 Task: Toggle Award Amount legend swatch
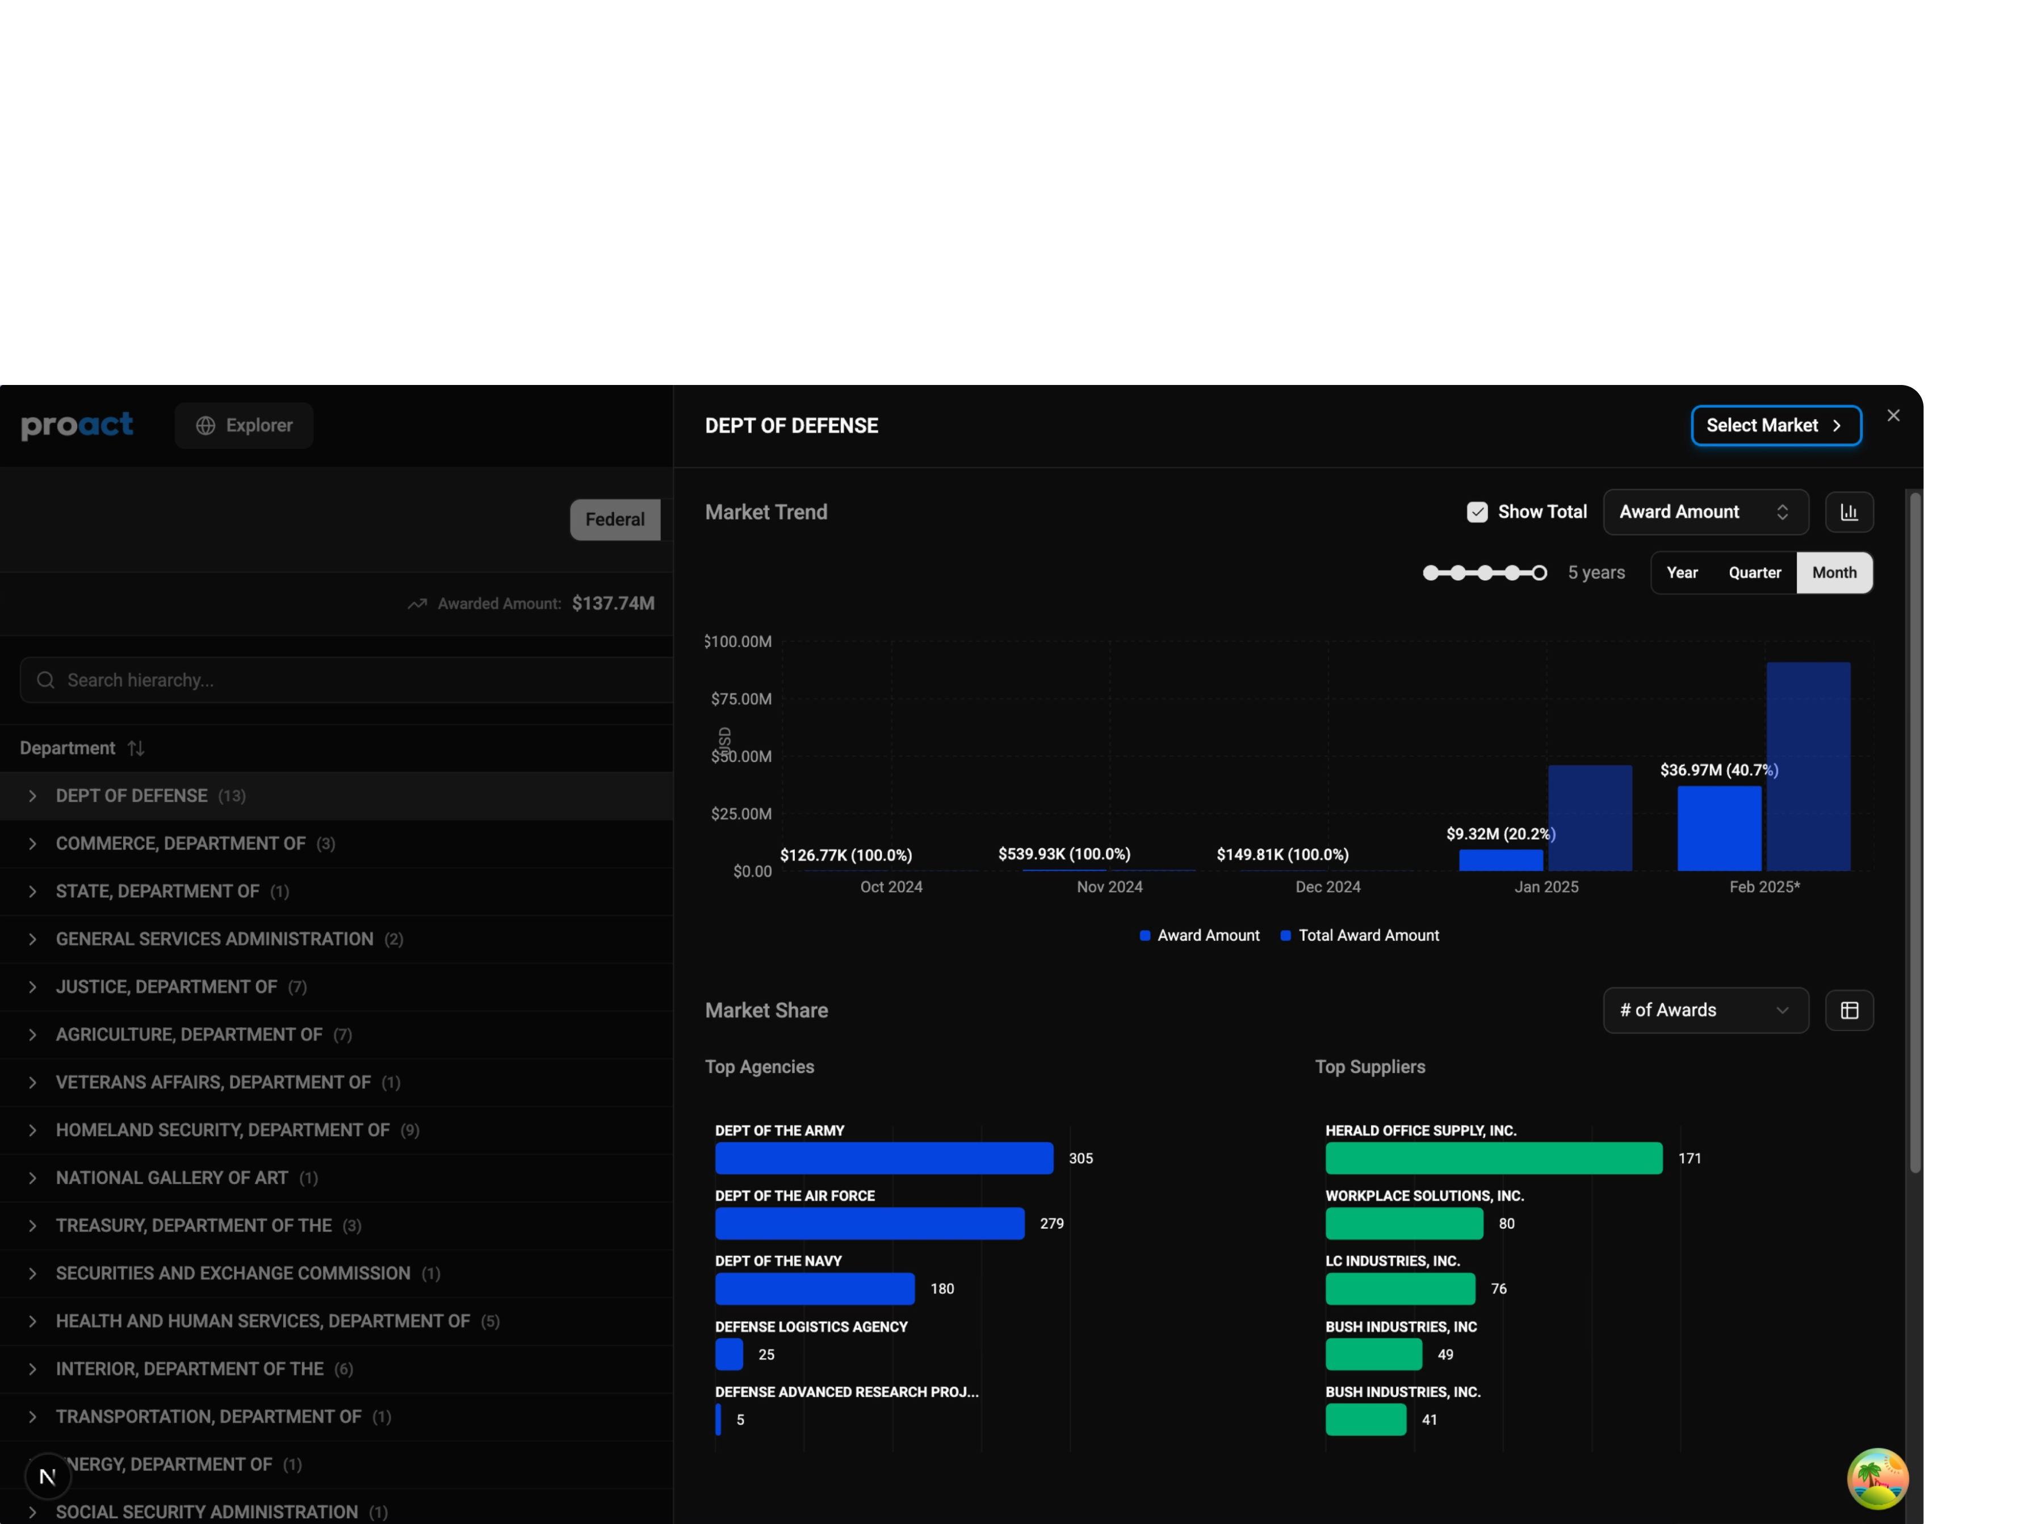[x=1145, y=936]
